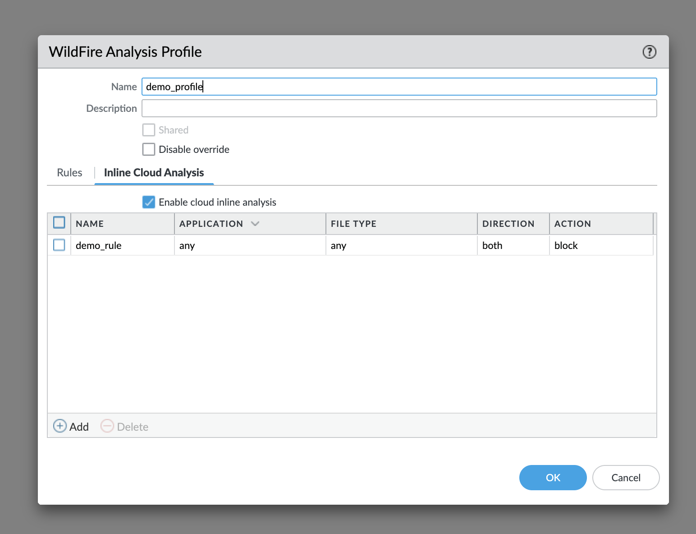Switch to the Rules tab
The height and width of the screenshot is (534, 696).
(x=69, y=173)
